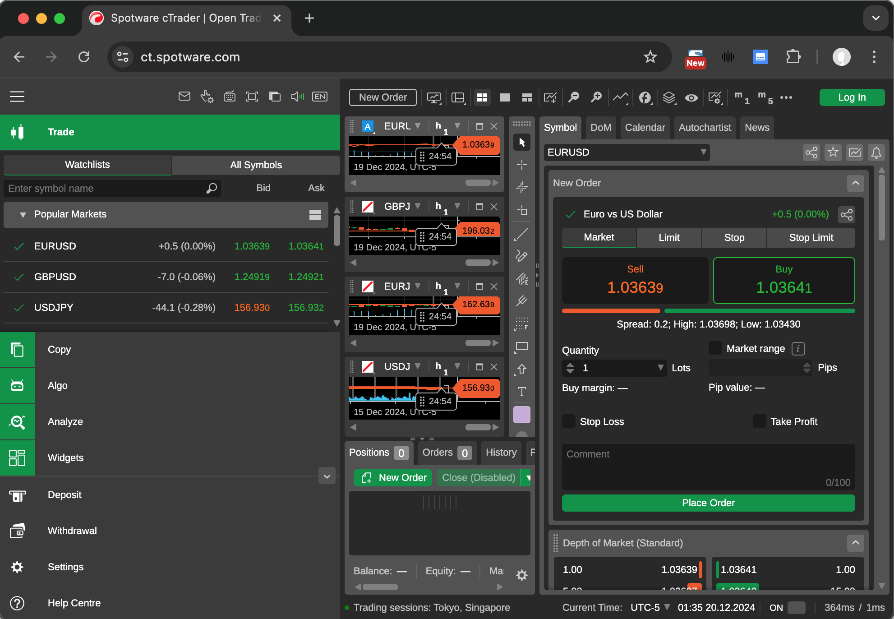Screen dimensions: 894x619
Task: Increase quantity with lots stepper
Action: coord(570,365)
